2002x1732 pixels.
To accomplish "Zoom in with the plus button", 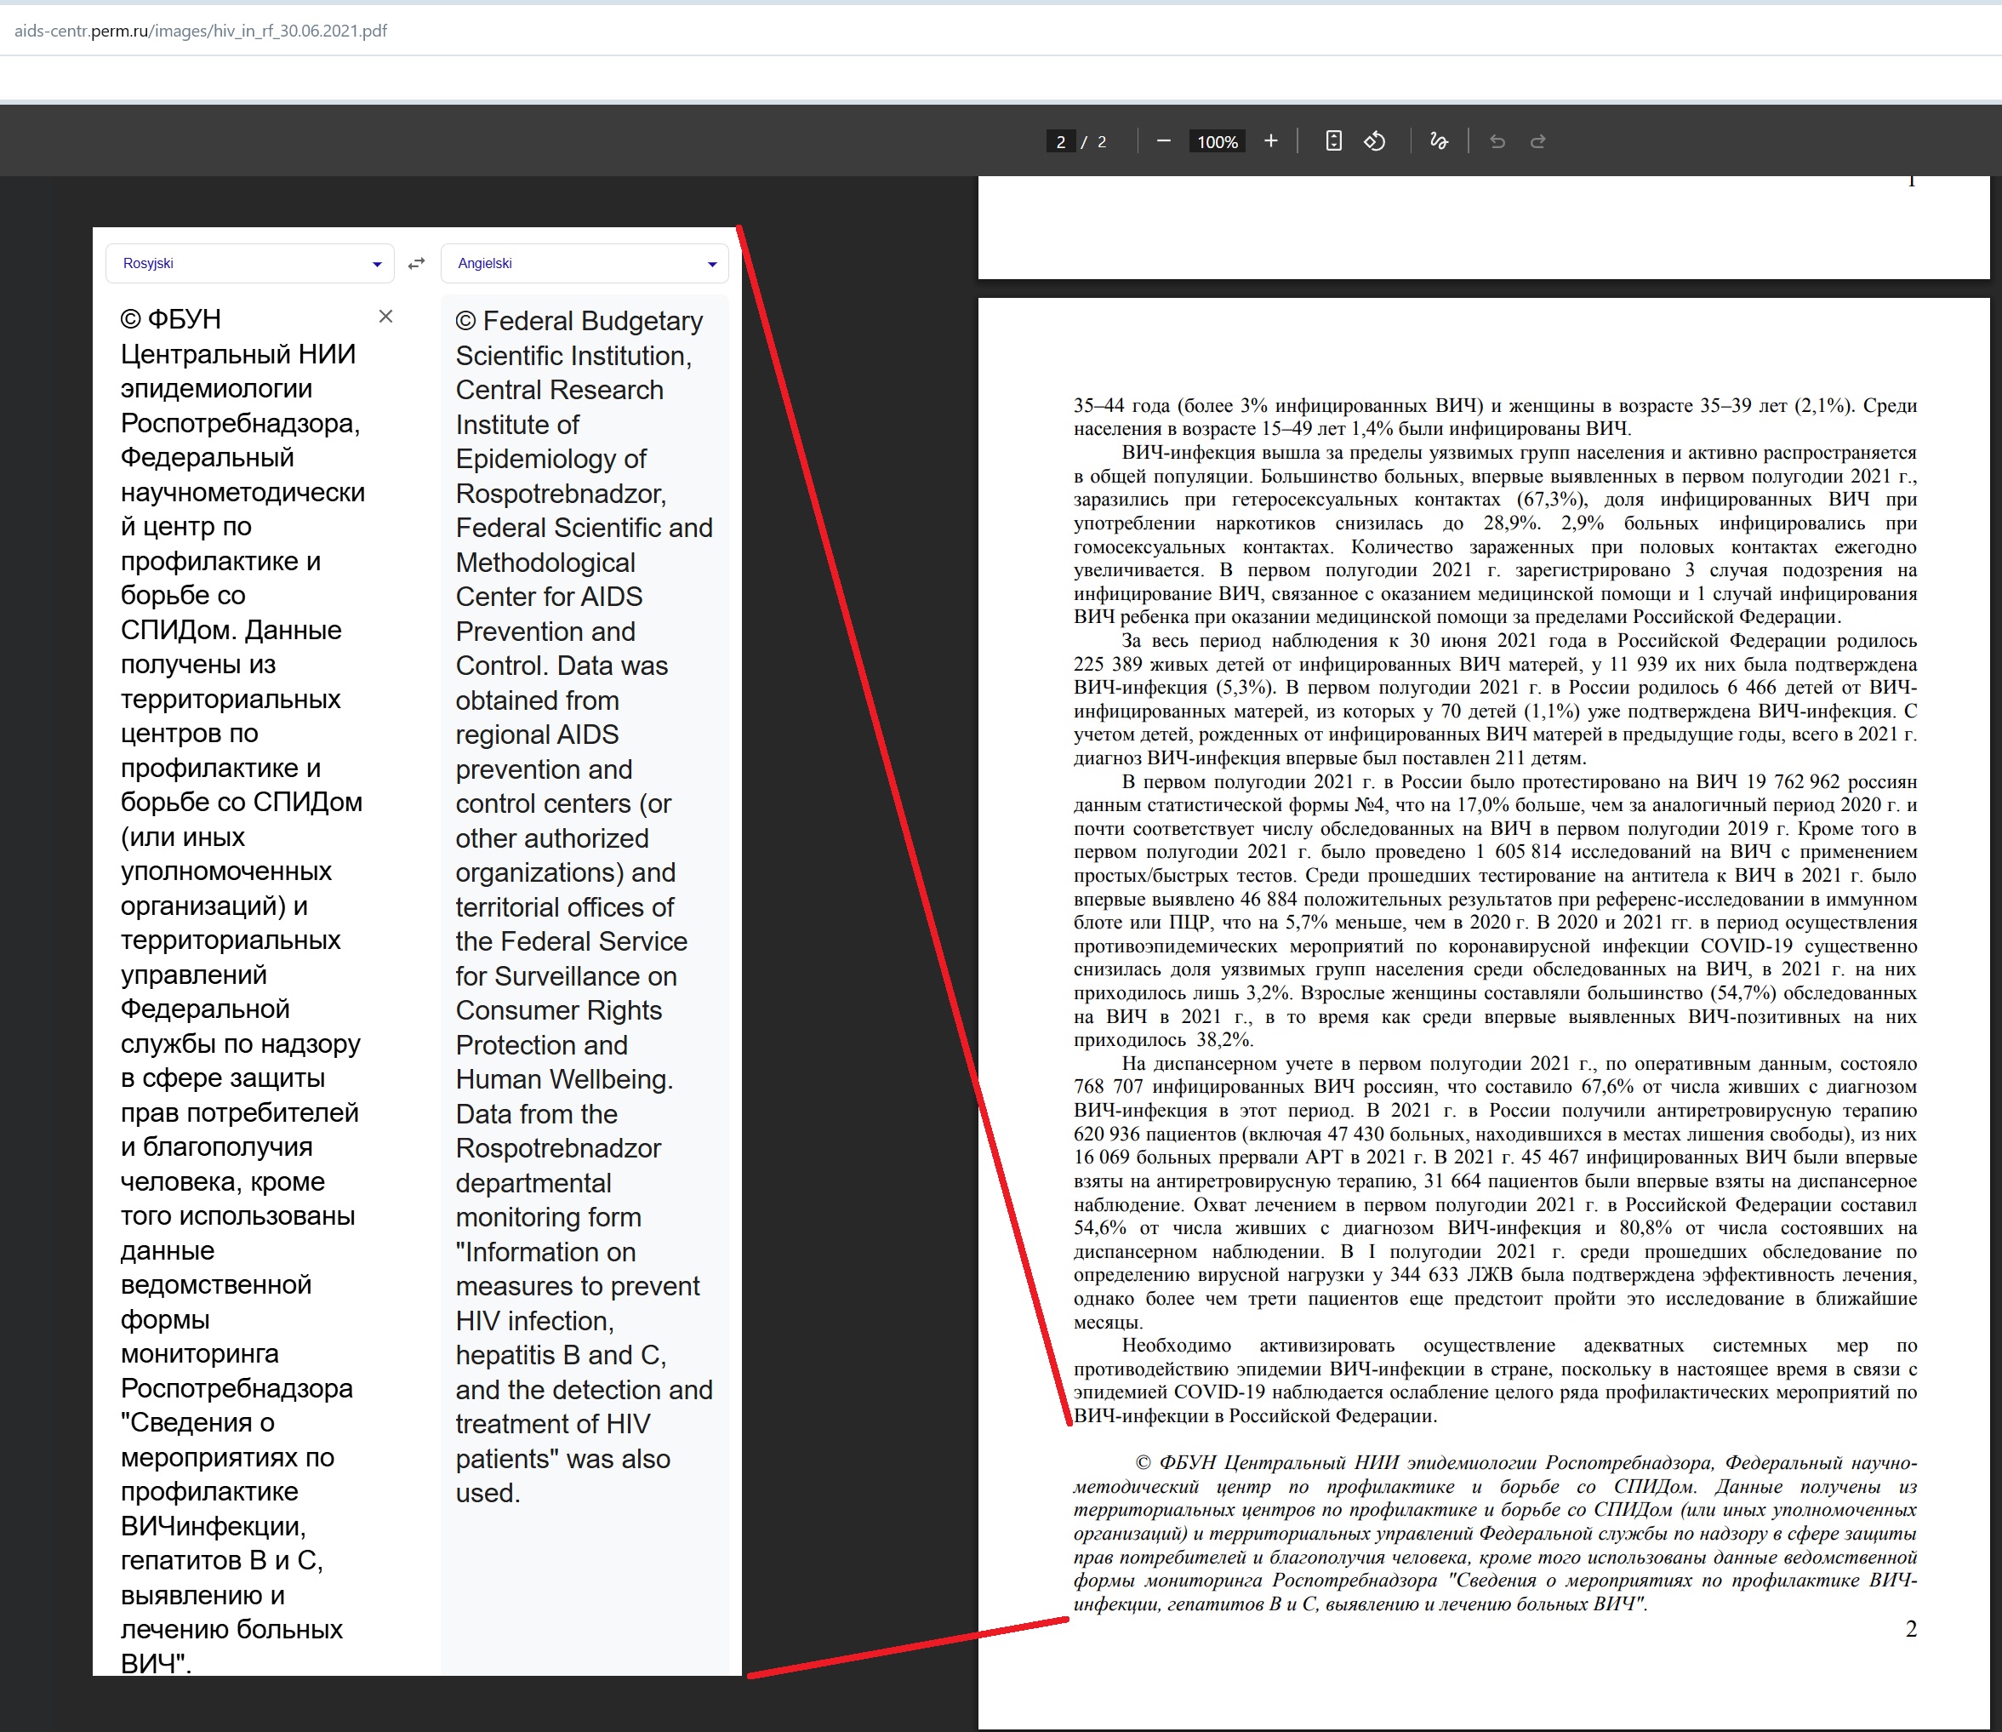I will (x=1270, y=141).
